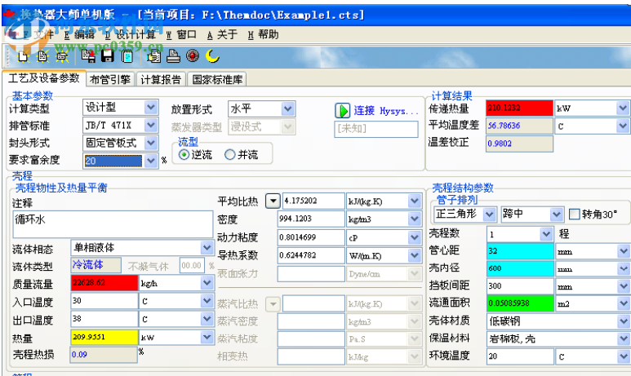631x376 pixels.
Task: Open the 设计计算 menu
Action: (x=131, y=35)
